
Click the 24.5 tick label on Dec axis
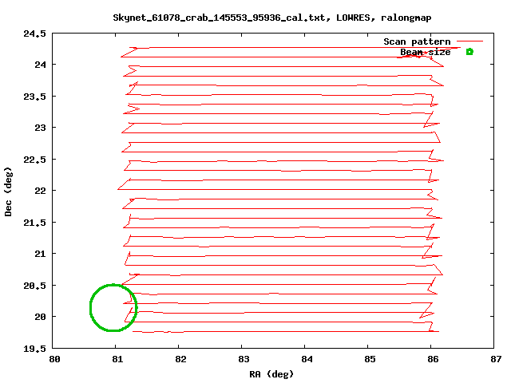click(x=36, y=34)
